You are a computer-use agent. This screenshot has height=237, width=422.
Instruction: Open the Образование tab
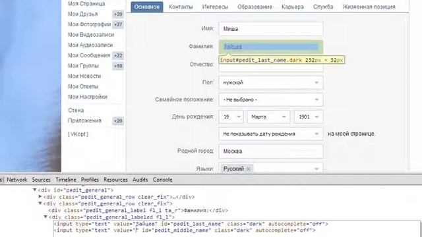click(255, 7)
